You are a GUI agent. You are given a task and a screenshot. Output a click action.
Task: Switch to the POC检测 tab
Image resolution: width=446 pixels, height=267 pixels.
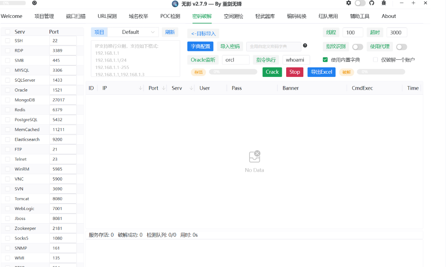click(170, 16)
